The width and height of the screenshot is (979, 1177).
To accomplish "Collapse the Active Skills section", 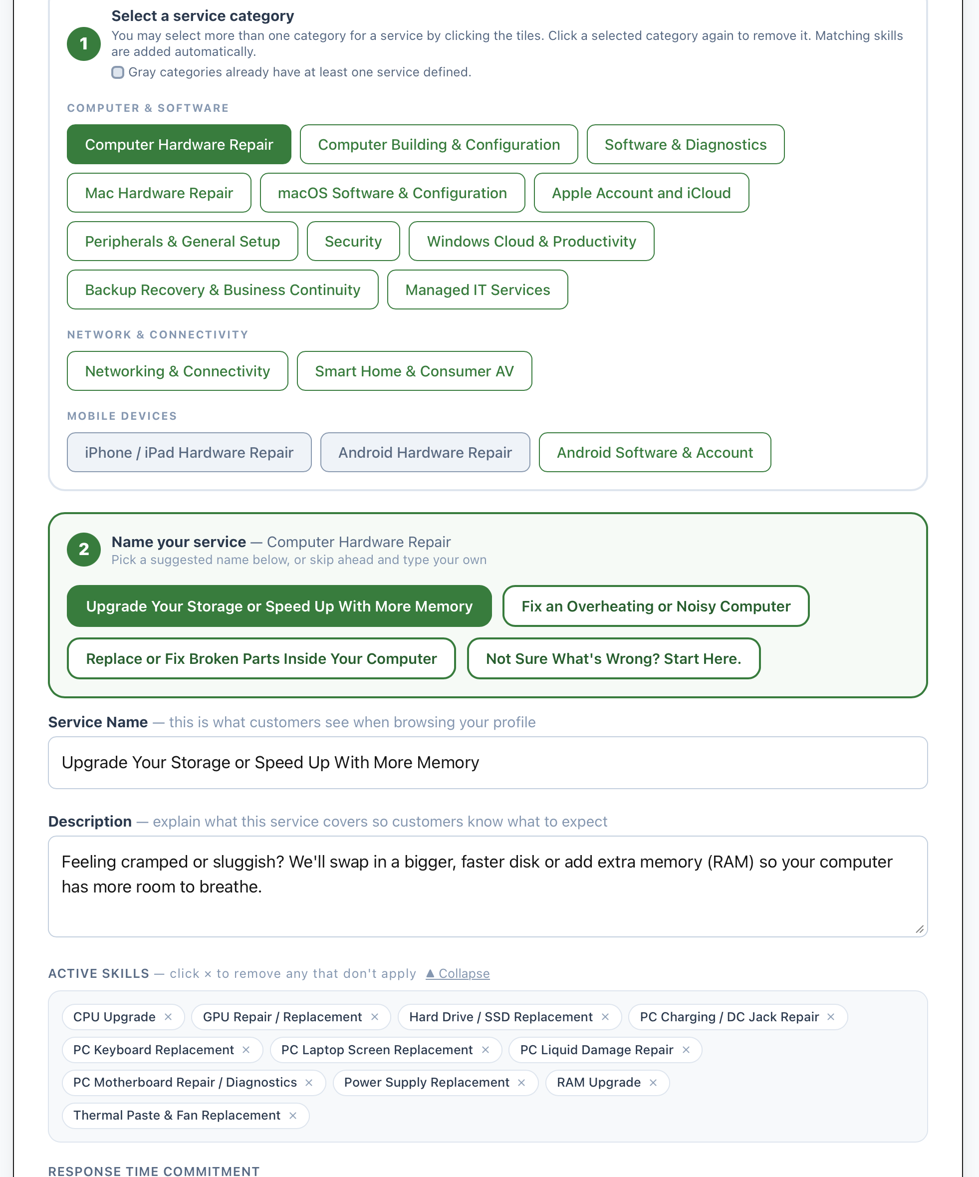I will click(458, 973).
